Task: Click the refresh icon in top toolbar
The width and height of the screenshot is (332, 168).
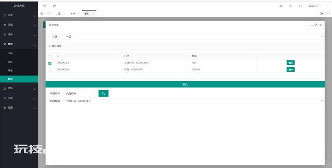Action: click(54, 6)
